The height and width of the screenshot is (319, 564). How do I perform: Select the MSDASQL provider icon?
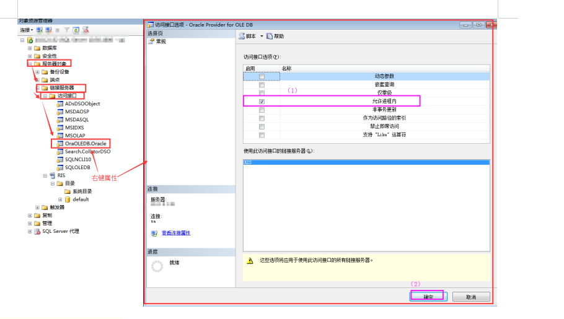[60, 120]
